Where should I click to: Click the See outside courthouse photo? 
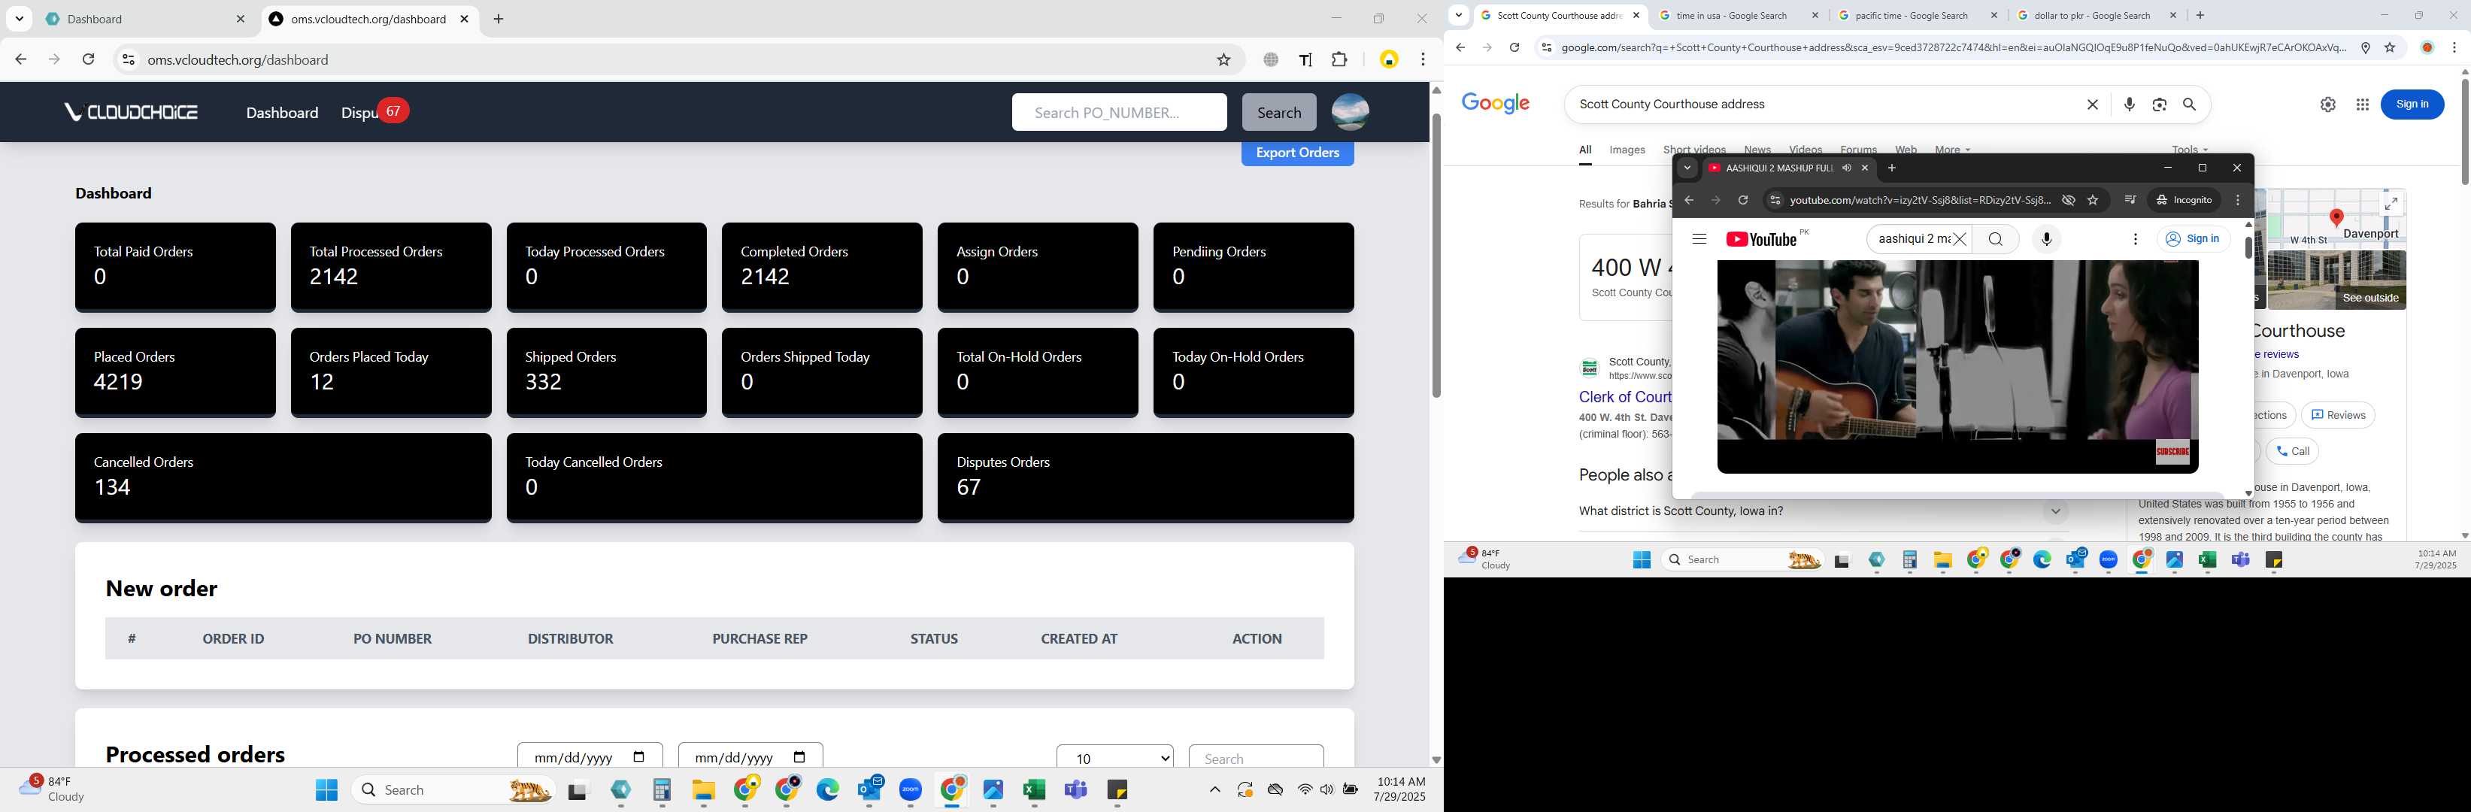tap(2336, 281)
